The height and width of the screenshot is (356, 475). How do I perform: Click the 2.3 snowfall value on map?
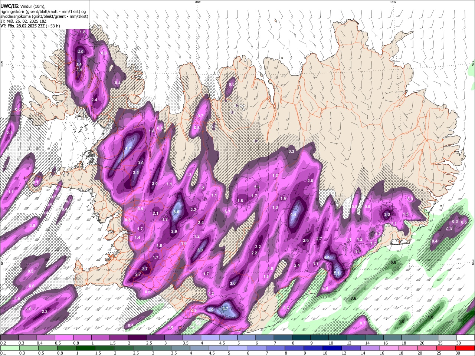coord(45,311)
